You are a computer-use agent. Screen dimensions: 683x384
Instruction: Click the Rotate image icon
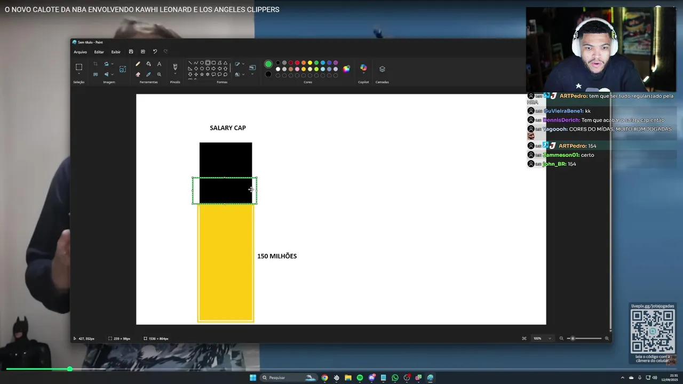pos(106,63)
